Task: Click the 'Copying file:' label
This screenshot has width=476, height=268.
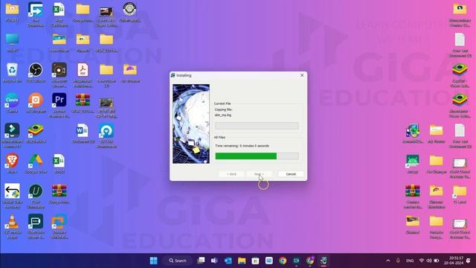Action: (x=223, y=109)
